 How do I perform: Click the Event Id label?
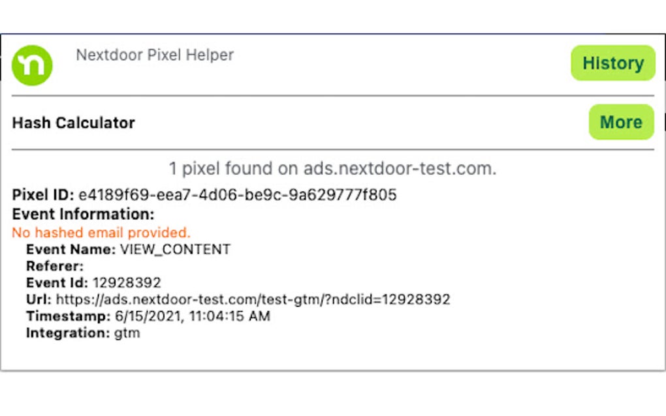pyautogui.click(x=57, y=283)
